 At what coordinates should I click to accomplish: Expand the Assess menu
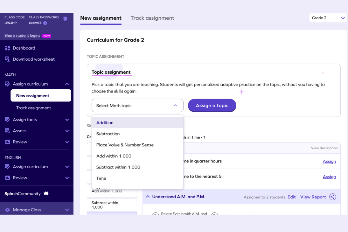[x=67, y=131]
